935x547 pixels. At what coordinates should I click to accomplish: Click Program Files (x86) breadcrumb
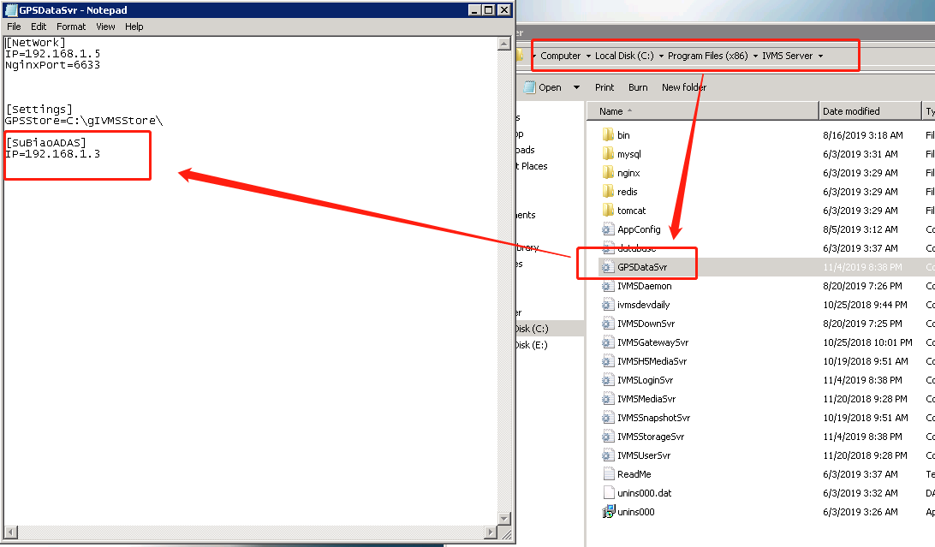[708, 56]
